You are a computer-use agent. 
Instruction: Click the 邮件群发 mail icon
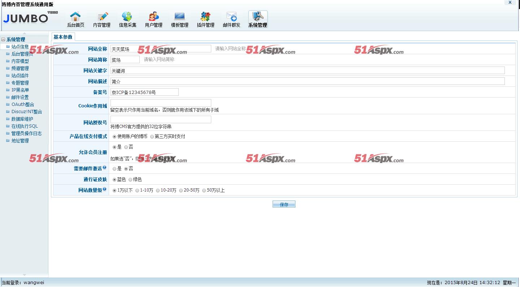click(231, 17)
